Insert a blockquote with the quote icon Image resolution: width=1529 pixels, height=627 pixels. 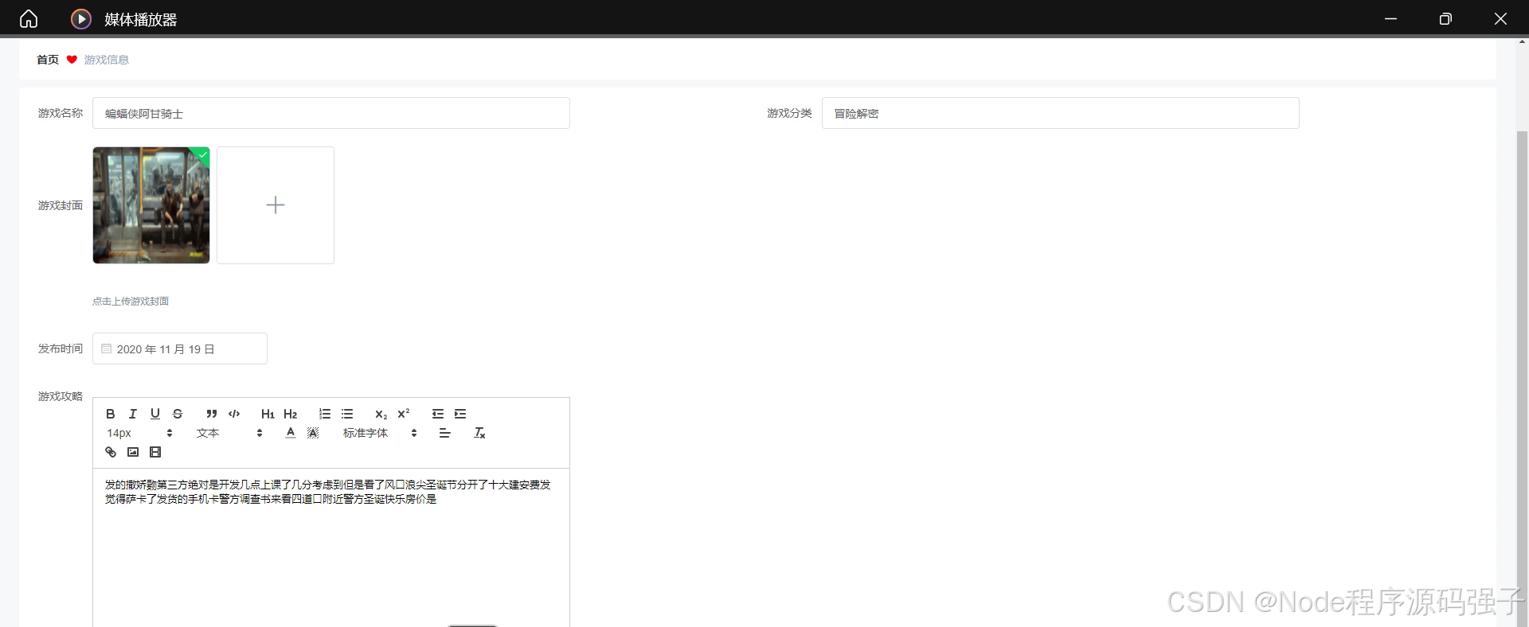212,414
